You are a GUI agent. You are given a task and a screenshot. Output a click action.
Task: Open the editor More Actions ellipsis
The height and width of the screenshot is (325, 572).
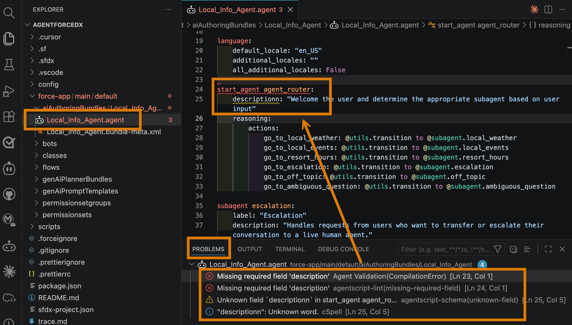(x=562, y=9)
